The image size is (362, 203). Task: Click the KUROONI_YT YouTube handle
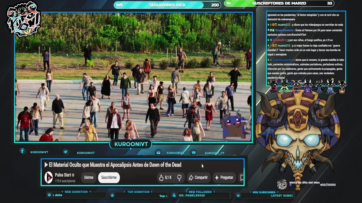214,153
